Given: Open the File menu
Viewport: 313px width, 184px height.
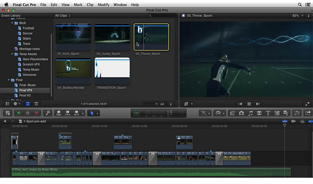Looking at the screenshot, I should point(43,5).
